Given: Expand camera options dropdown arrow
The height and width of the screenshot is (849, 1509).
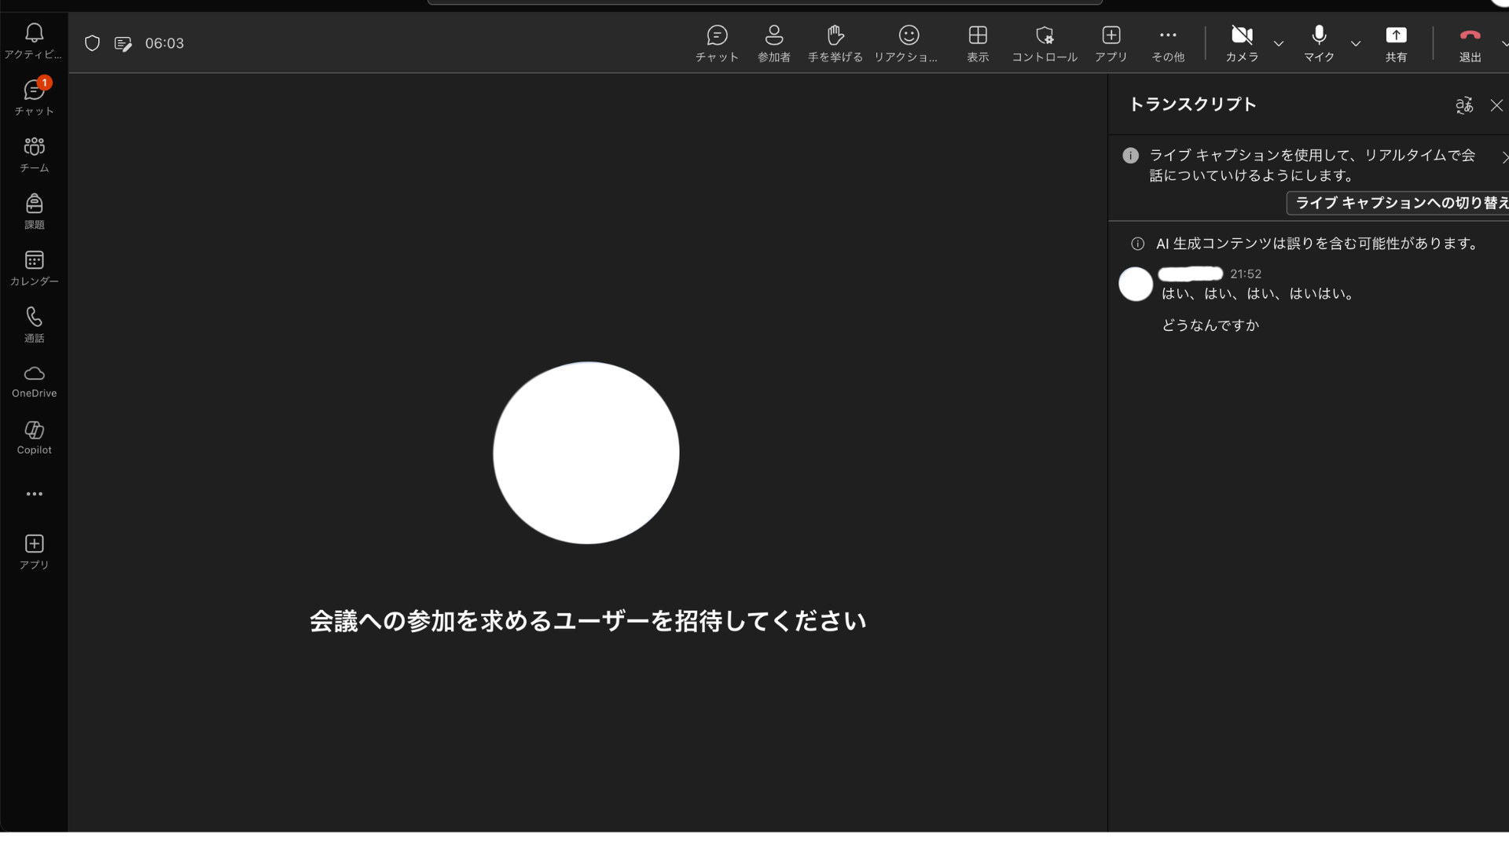Looking at the screenshot, I should 1279,43.
